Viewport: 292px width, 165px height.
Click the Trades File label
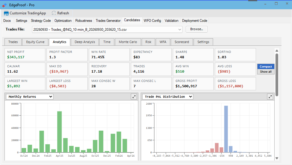(x=15, y=29)
